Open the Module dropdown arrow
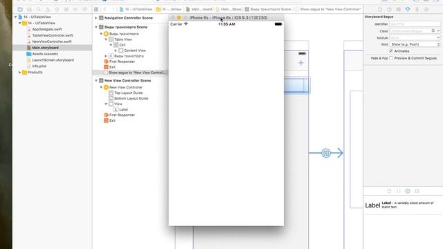This screenshot has height=249, width=443. tap(438, 37)
